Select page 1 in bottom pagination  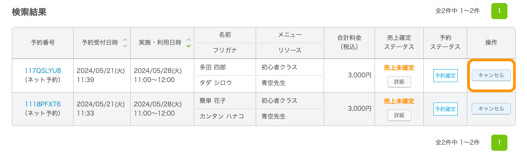[499, 142]
